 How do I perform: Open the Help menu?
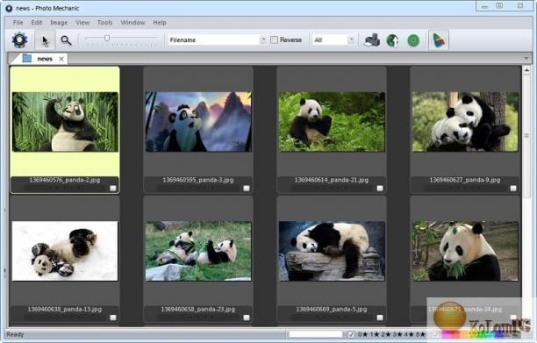tap(160, 23)
